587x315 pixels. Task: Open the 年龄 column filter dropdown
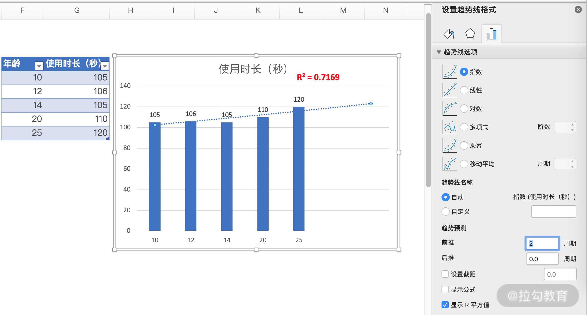click(39, 66)
